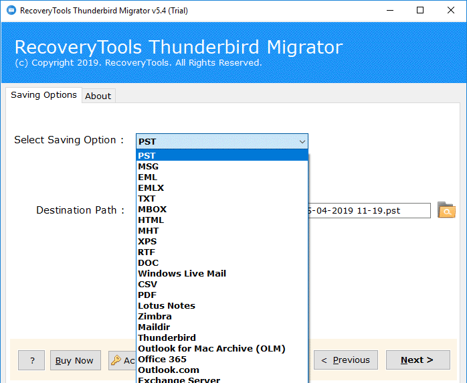Image resolution: width=467 pixels, height=383 pixels.
Task: Pick MBOX as the saving option
Action: (222, 209)
